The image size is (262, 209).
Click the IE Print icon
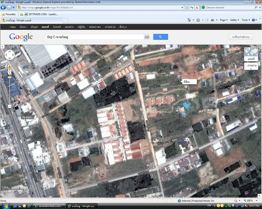coord(212,20)
